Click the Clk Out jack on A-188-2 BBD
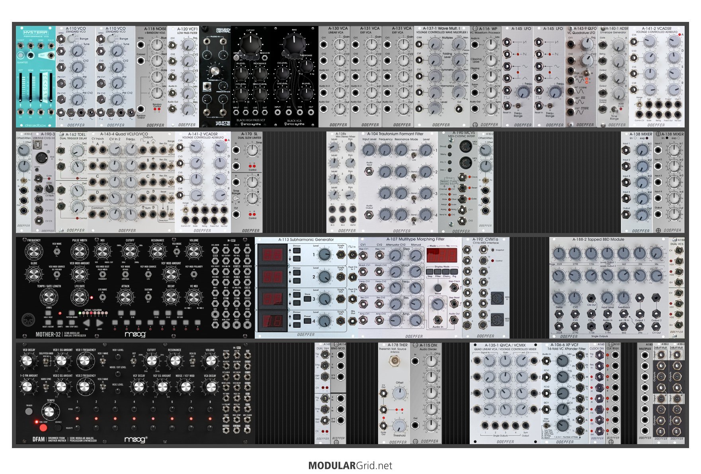701x474 pixels. 591,298
